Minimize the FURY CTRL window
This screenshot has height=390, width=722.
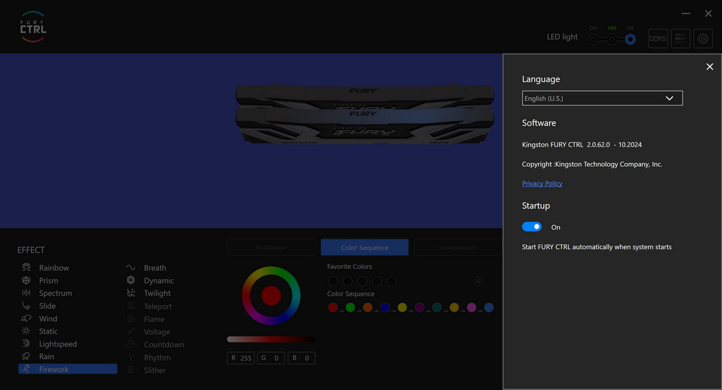pyautogui.click(x=686, y=14)
